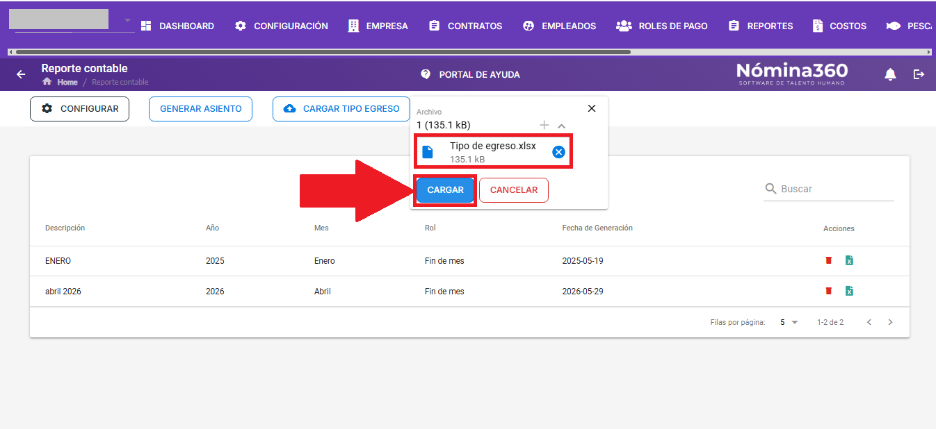Open the CONTRATOS menu
936x429 pixels.
coord(465,26)
